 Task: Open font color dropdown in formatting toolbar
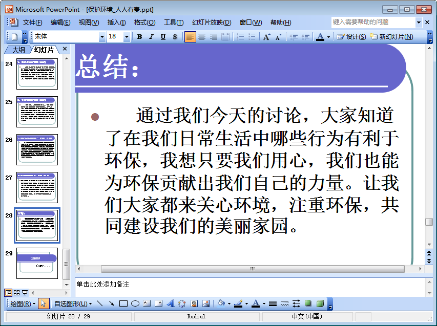click(x=328, y=37)
